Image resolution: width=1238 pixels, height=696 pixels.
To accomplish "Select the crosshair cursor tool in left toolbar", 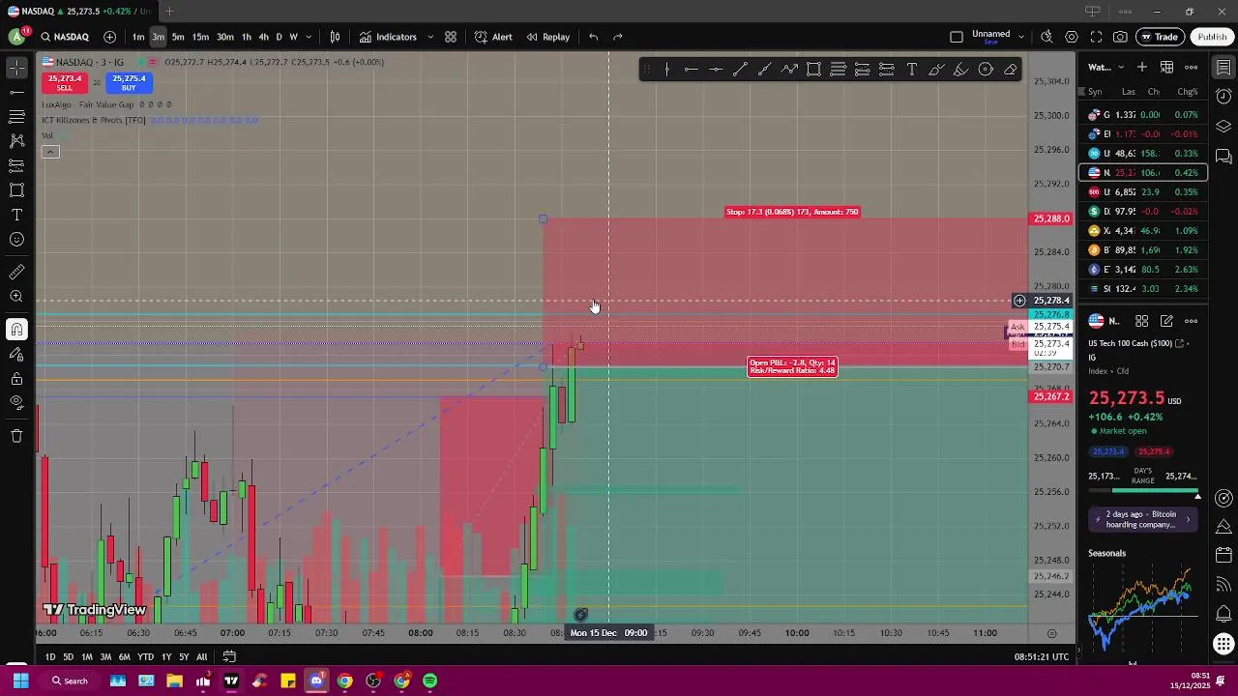I will (x=16, y=68).
